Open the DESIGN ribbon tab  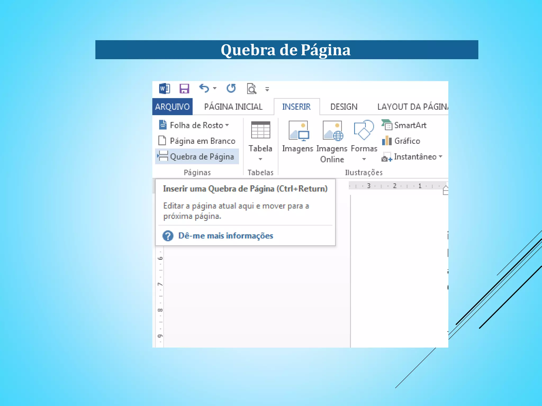[344, 107]
